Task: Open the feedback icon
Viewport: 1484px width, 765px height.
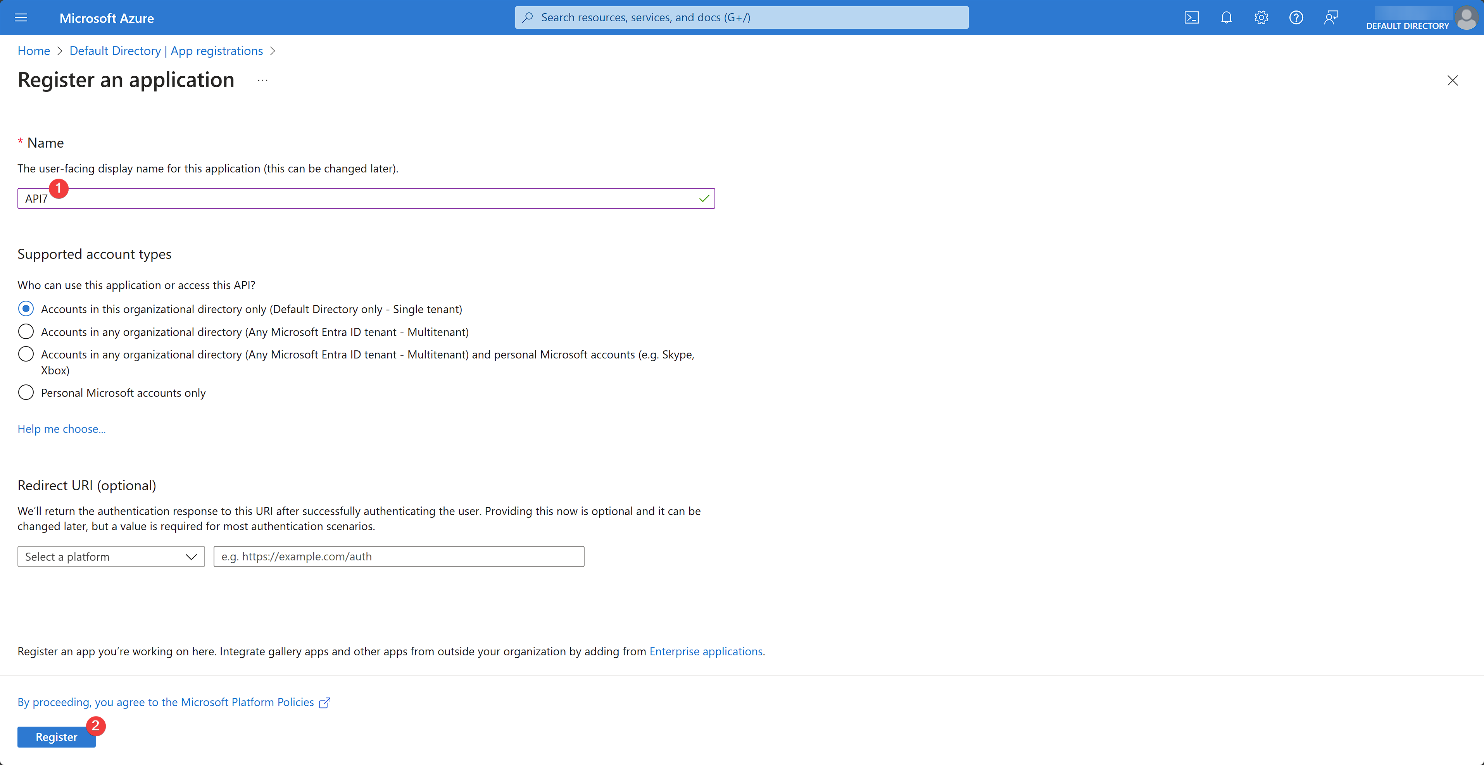Action: point(1331,17)
